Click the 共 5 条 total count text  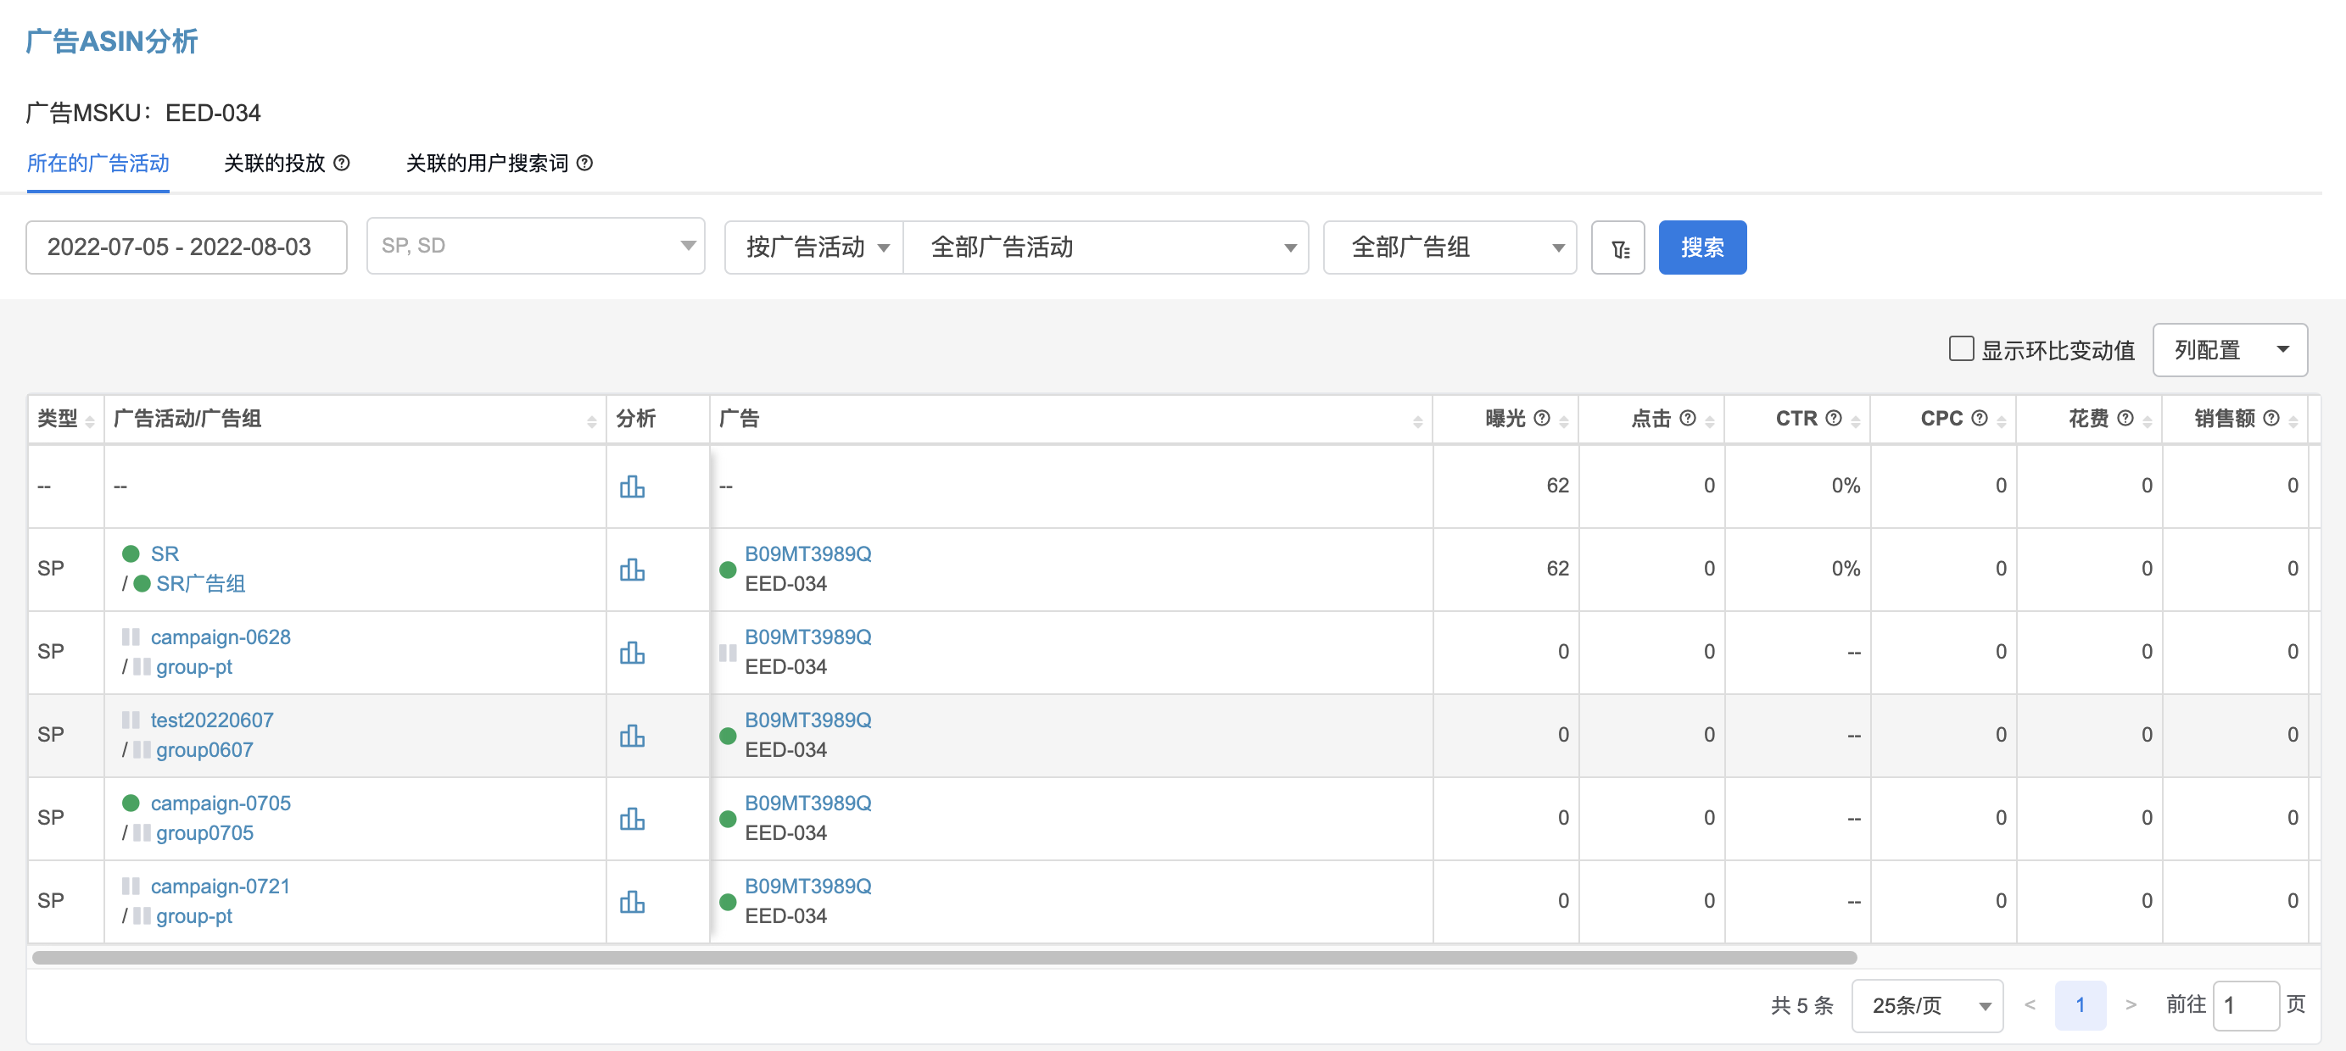(1801, 1005)
